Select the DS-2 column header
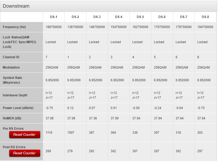The image size is (218, 162). point(75,17)
